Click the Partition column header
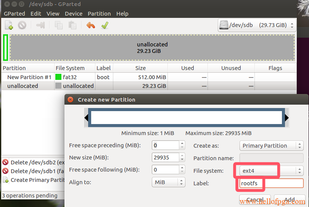309x207 pixels. (28, 68)
